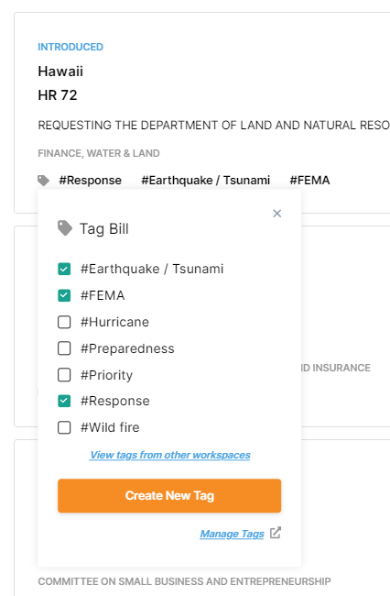The image size is (390, 596).
Task: Click the INTRODUCED status label
Action: [x=70, y=47]
